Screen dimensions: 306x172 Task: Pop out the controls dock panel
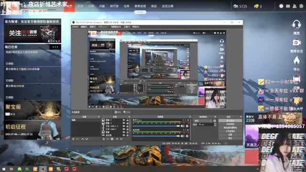click(x=241, y=117)
